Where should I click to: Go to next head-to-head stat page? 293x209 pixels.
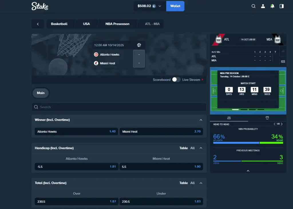coord(282,124)
